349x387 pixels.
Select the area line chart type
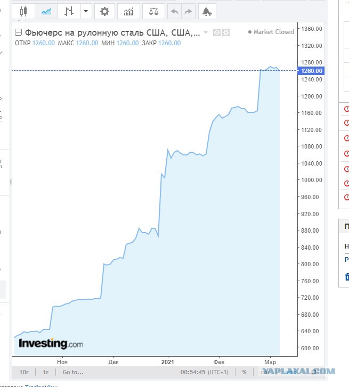(x=46, y=11)
